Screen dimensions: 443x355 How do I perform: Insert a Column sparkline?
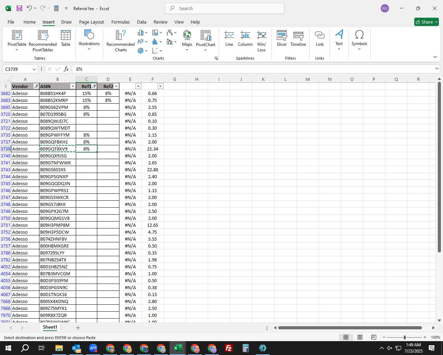245,38
